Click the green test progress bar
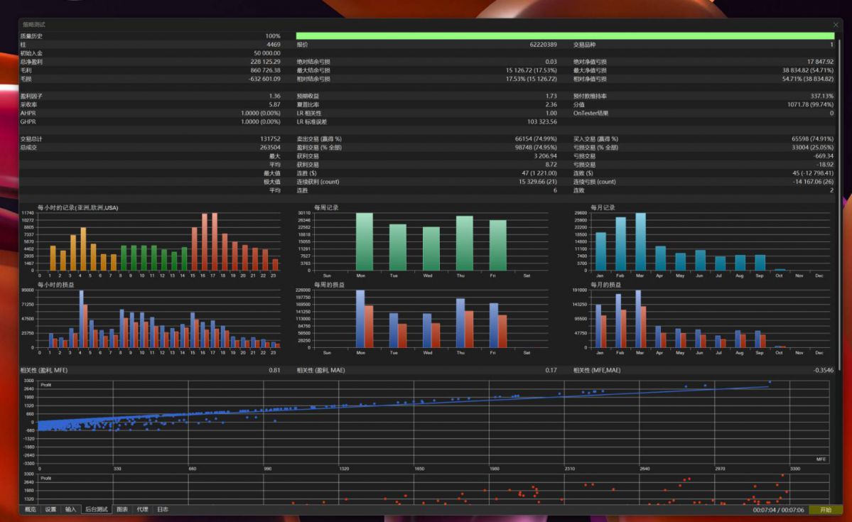This screenshot has width=852, height=522. click(565, 36)
